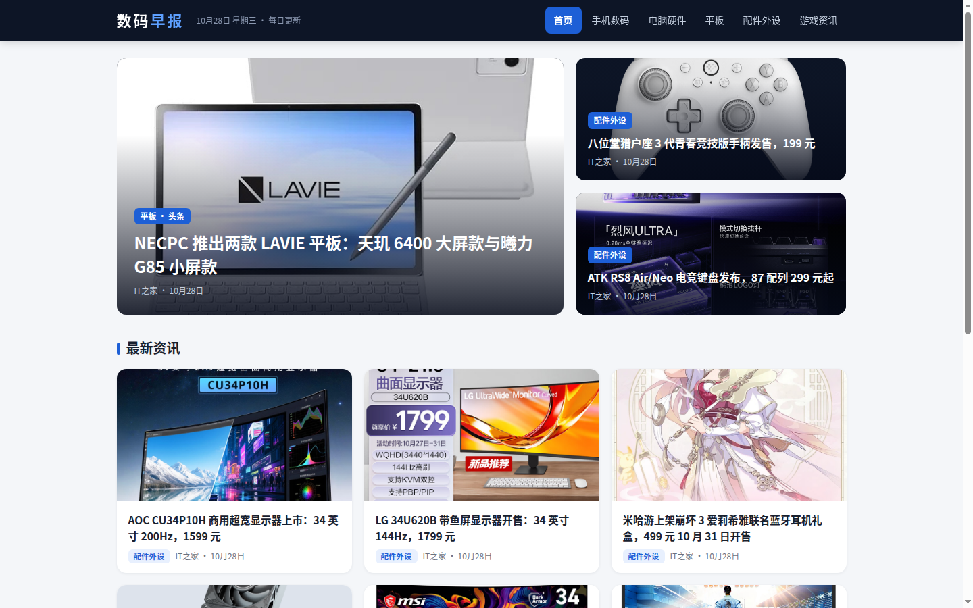This screenshot has height=608, width=973.
Task: Click the 平板・头条 tag badge
Action: (162, 216)
